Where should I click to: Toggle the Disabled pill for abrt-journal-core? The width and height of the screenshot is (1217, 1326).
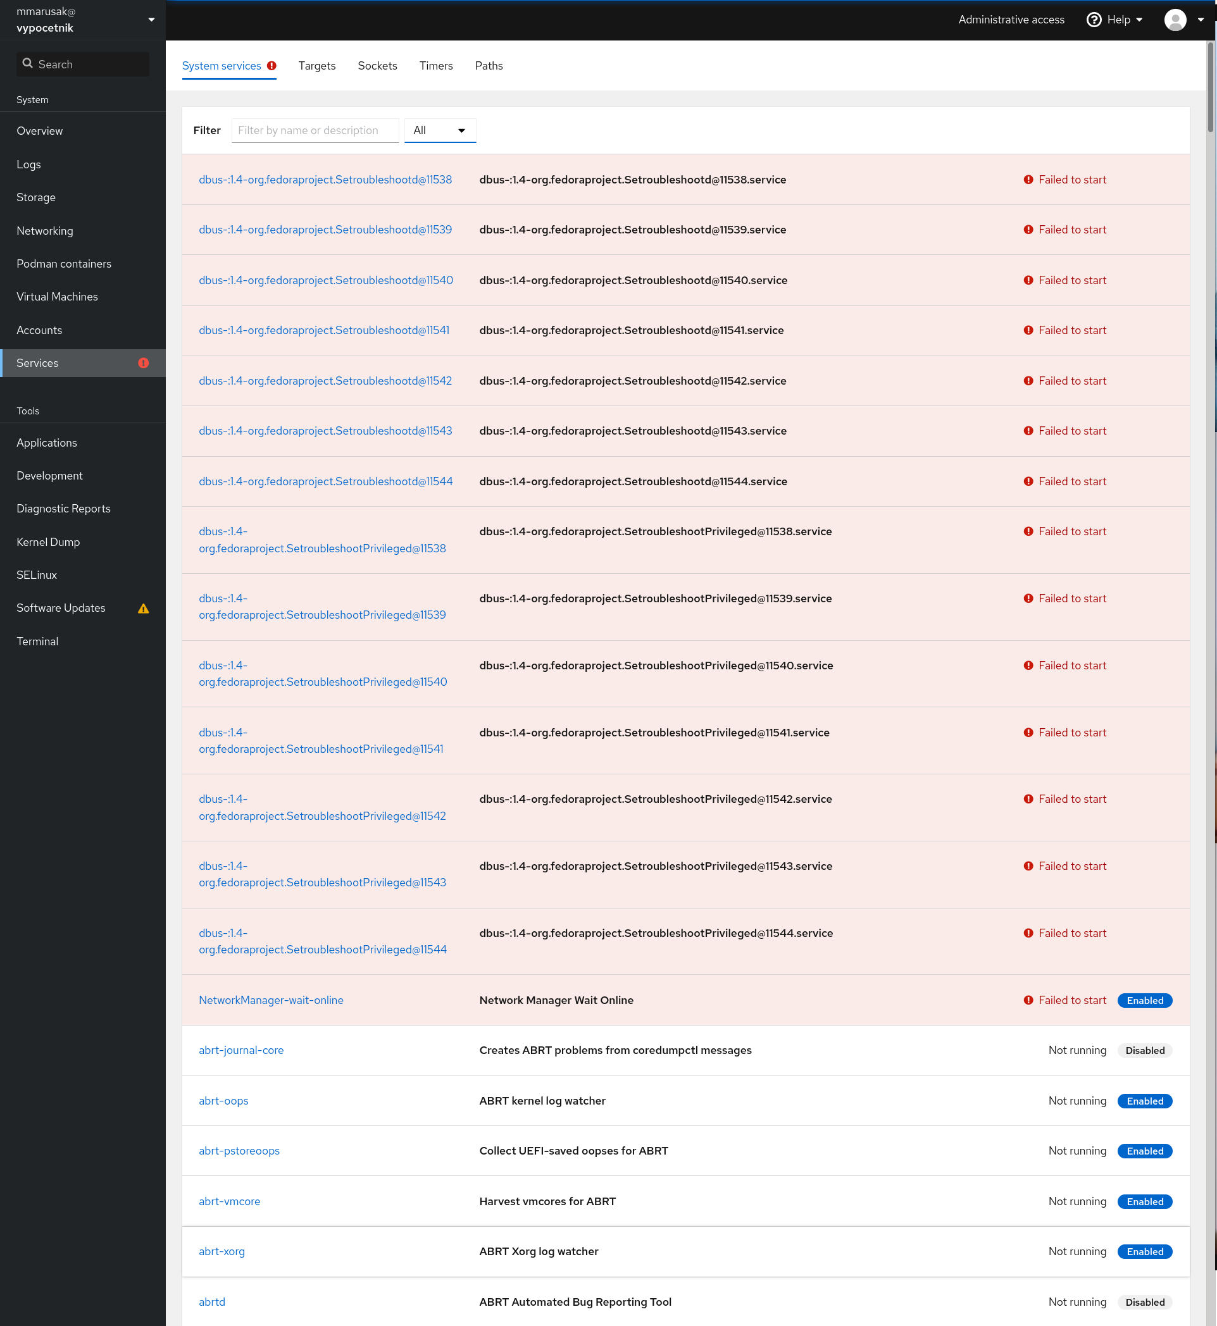click(x=1145, y=1050)
